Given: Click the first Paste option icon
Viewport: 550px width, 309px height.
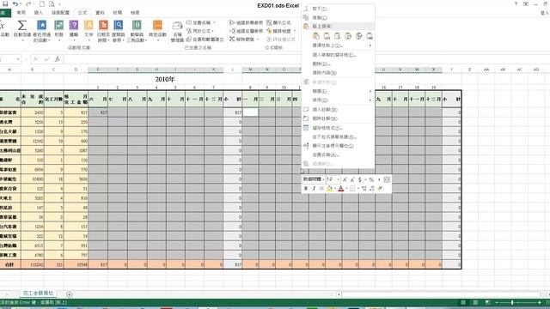Looking at the screenshot, I should (x=316, y=36).
